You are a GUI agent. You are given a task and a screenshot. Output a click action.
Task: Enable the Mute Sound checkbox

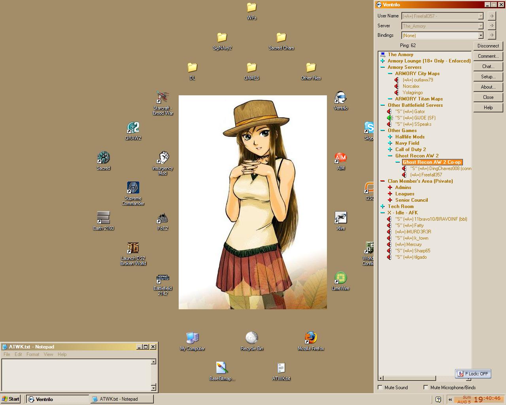click(380, 388)
